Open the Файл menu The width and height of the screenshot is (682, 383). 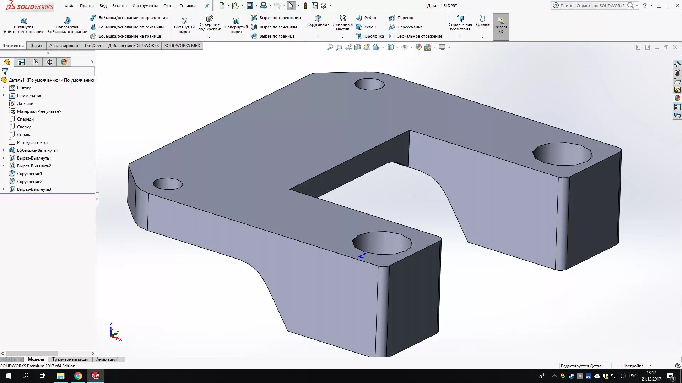[x=70, y=6]
